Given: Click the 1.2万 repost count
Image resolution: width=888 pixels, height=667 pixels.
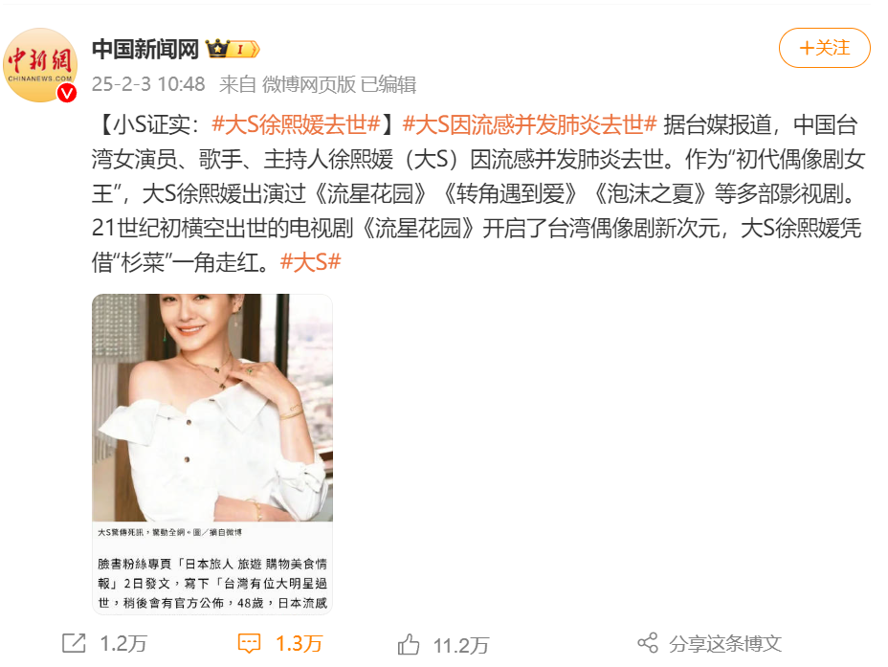Looking at the screenshot, I should click(x=123, y=644).
